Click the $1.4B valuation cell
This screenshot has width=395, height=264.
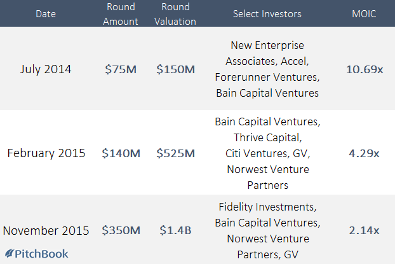coord(175,230)
